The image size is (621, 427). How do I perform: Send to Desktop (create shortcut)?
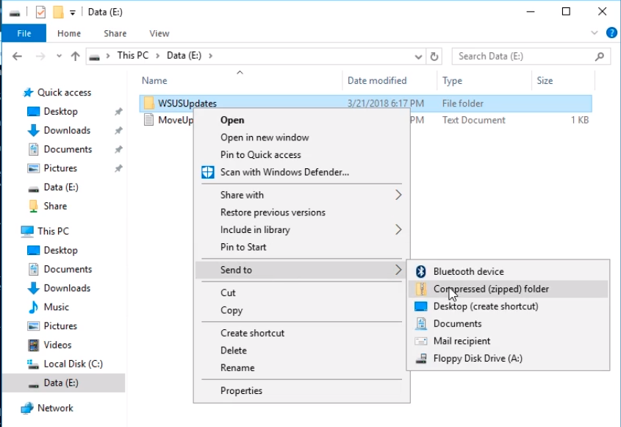tap(508, 306)
